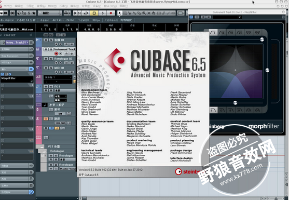
Task: Click the 120.000 tempo value field
Action: coord(60,123)
